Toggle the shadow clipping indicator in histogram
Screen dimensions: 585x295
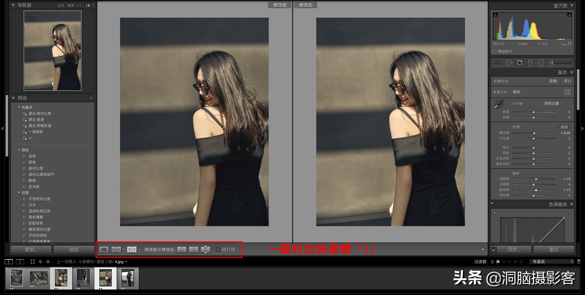coord(495,15)
